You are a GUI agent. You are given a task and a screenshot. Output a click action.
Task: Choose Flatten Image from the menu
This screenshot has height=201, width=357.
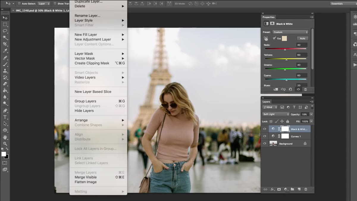(86, 182)
